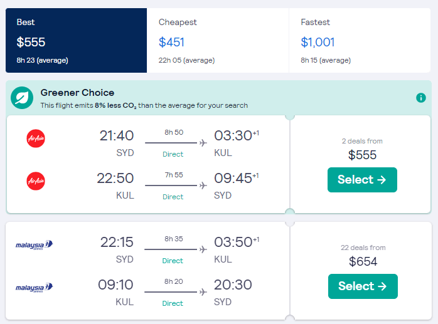Switch to the Best $555 tab
438x324 pixels.
[76, 41]
